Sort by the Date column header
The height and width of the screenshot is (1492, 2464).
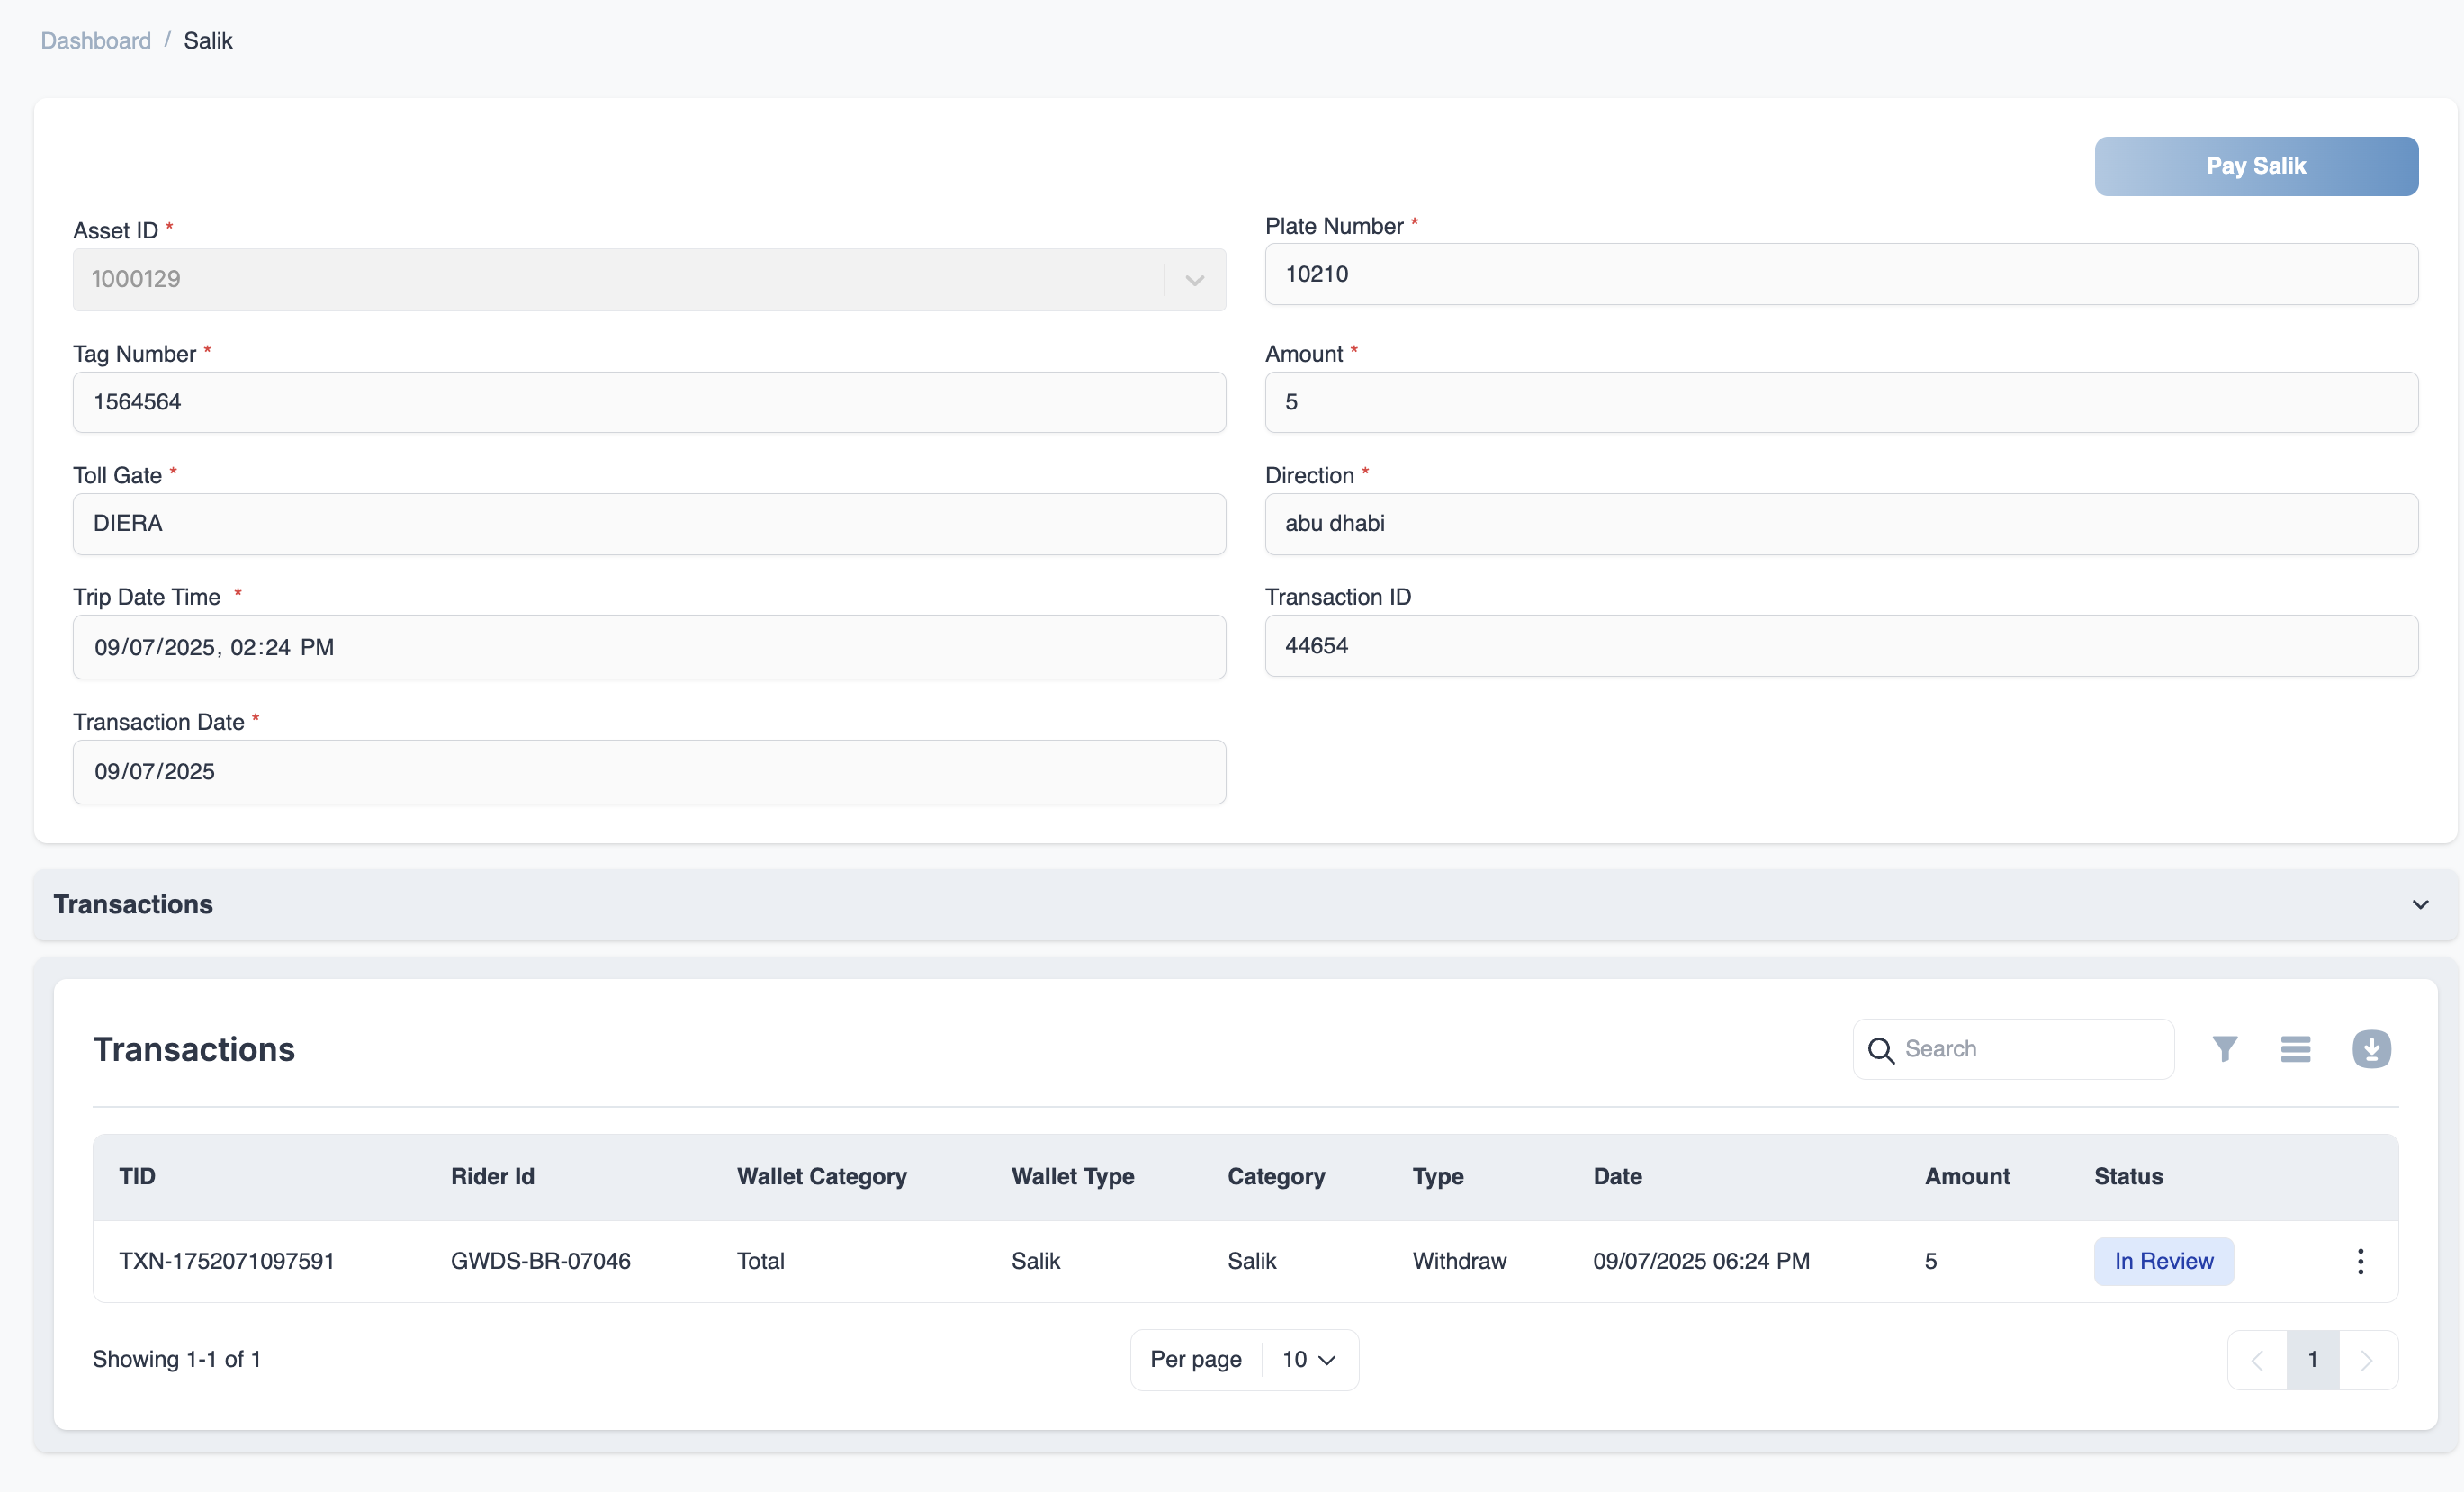click(1617, 1176)
